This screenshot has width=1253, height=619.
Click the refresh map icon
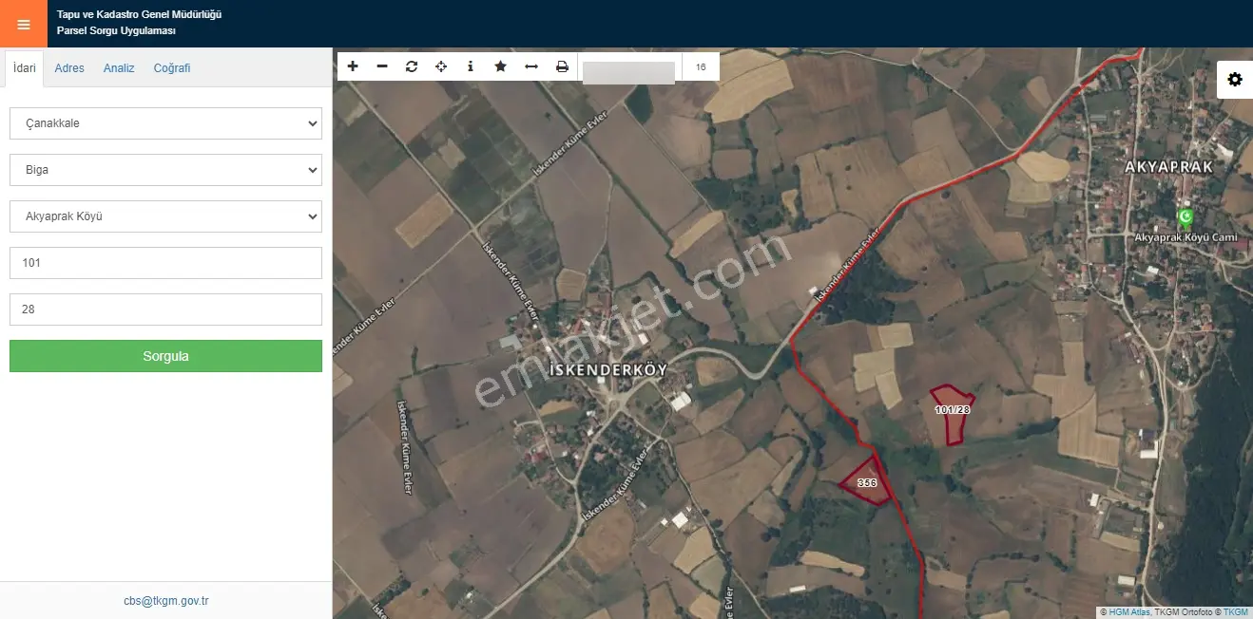point(412,66)
